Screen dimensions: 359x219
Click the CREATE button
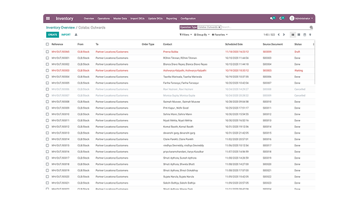point(52,35)
